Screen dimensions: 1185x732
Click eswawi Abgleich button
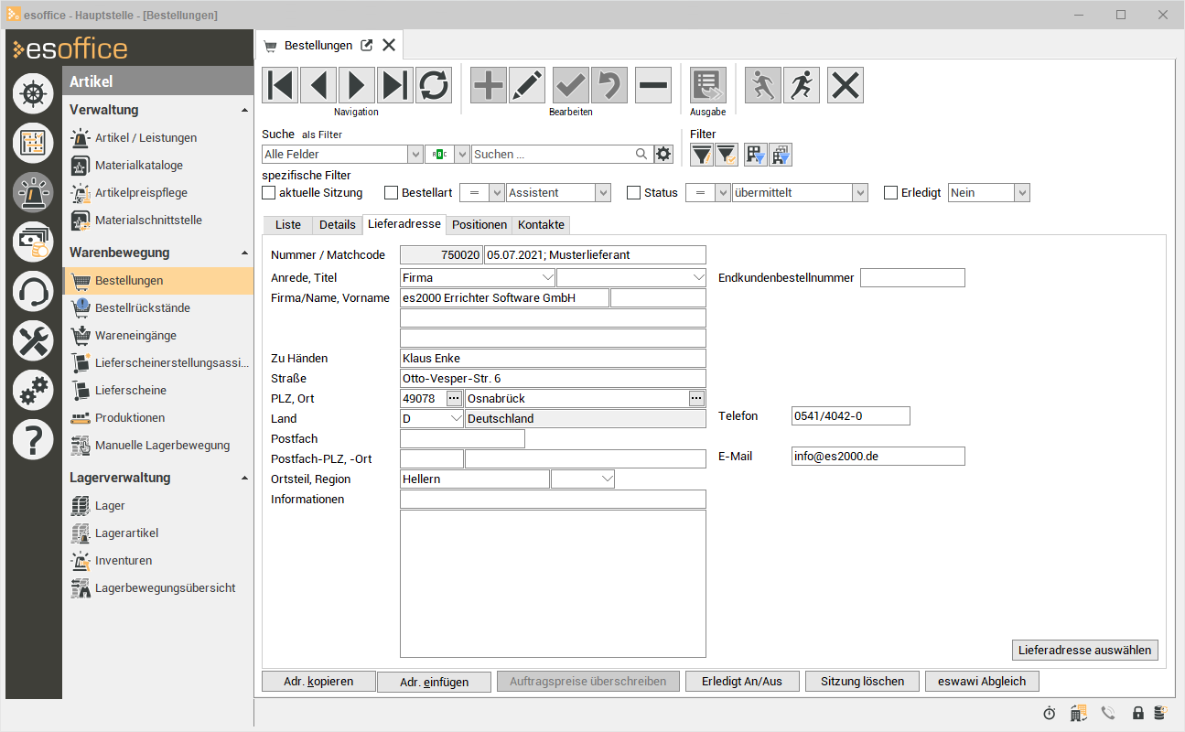click(x=982, y=681)
